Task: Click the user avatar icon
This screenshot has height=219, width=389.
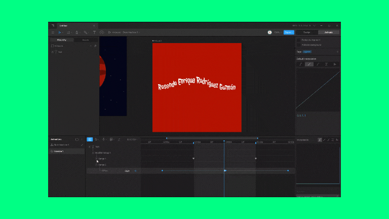Action: click(269, 32)
